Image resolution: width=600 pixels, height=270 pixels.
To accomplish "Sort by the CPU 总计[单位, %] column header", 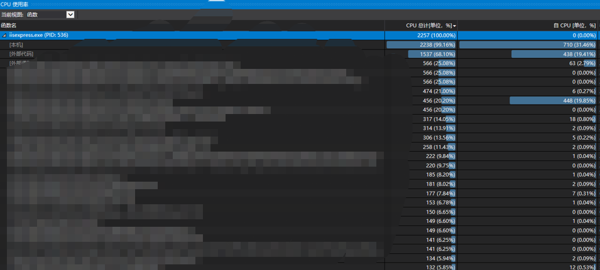I will click(x=422, y=26).
